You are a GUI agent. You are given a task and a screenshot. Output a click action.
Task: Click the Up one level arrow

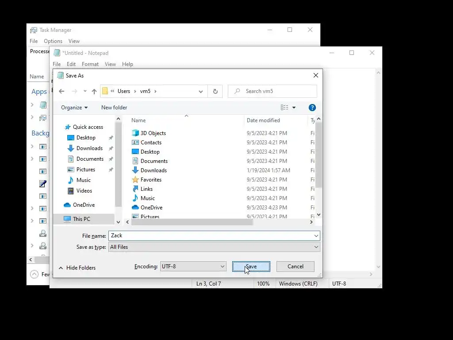point(94,91)
